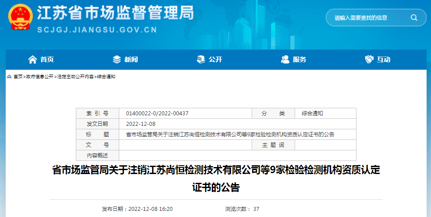
Task: Click the magnifier search icon
Action: tap(413, 18)
